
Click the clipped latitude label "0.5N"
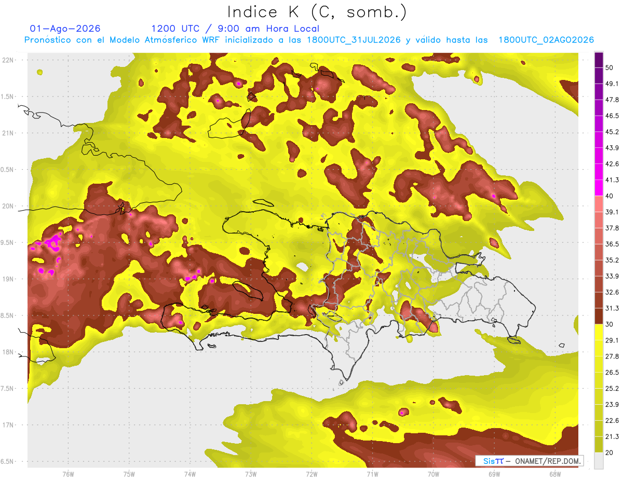(x=8, y=170)
